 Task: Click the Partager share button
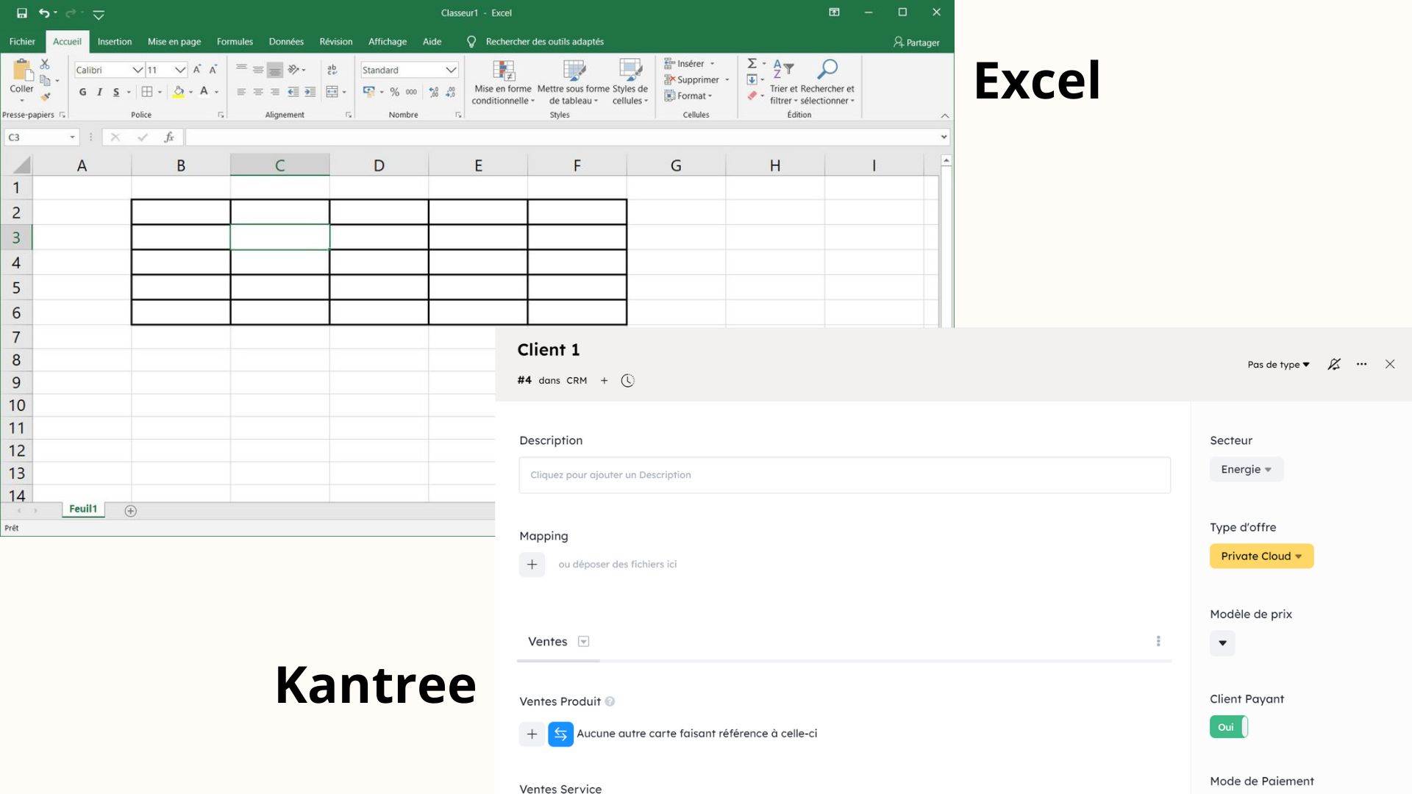point(916,43)
